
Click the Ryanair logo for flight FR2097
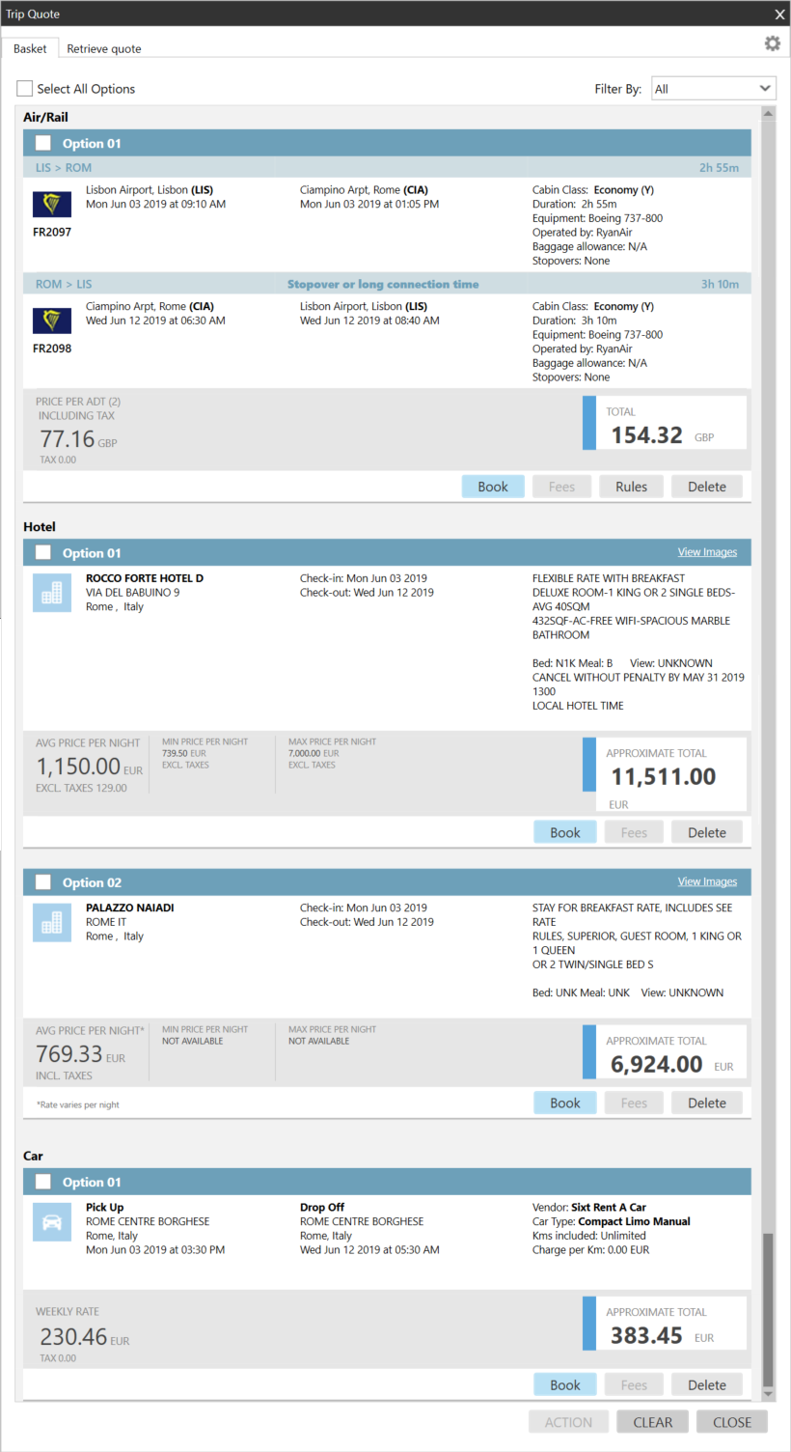tap(51, 204)
